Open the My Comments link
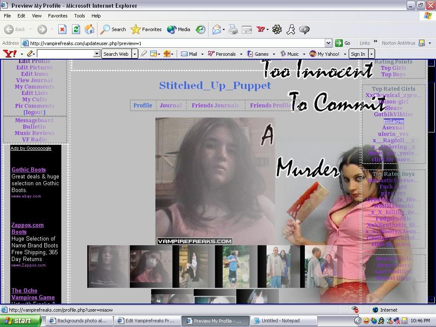 (34, 86)
